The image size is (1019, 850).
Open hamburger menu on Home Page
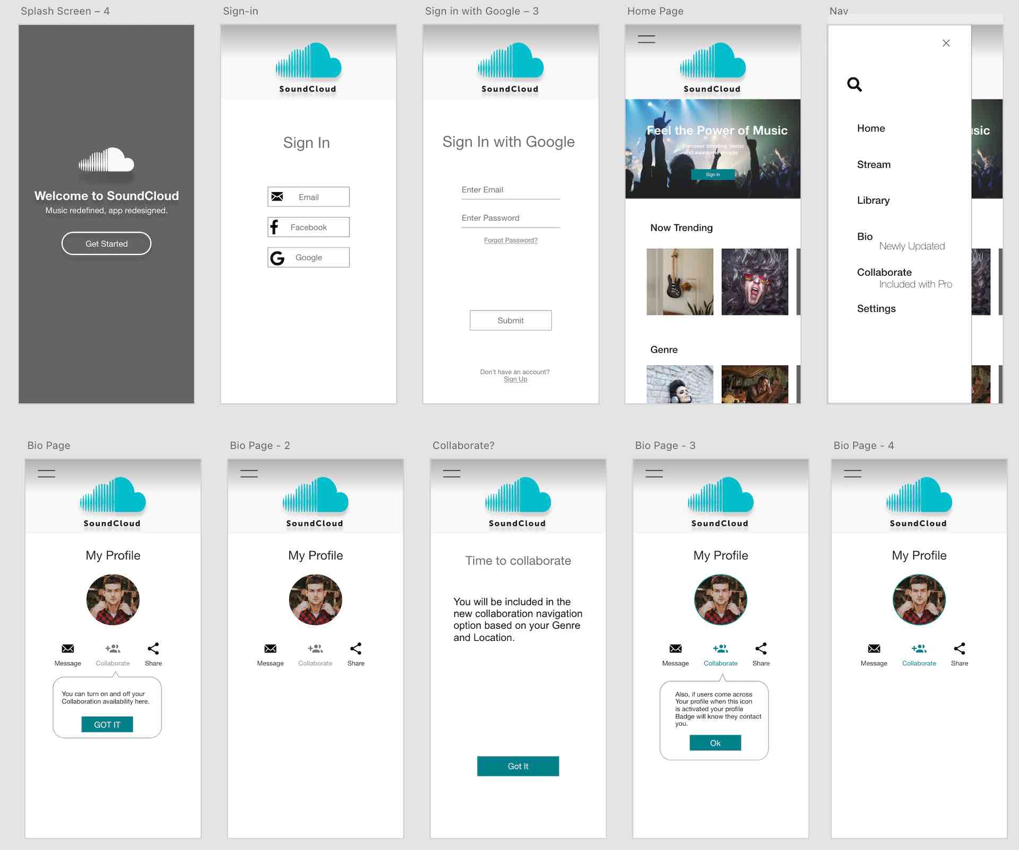point(646,39)
